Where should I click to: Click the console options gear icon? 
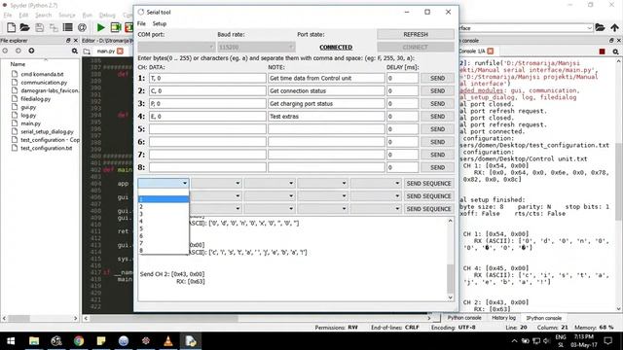616,52
